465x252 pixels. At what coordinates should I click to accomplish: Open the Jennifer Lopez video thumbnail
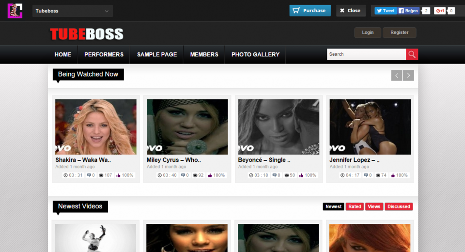pos(370,127)
